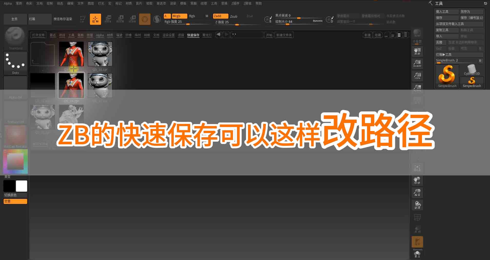Click the 载入工具 (Load Tool) button
This screenshot has width=490, height=260.
click(x=447, y=12)
